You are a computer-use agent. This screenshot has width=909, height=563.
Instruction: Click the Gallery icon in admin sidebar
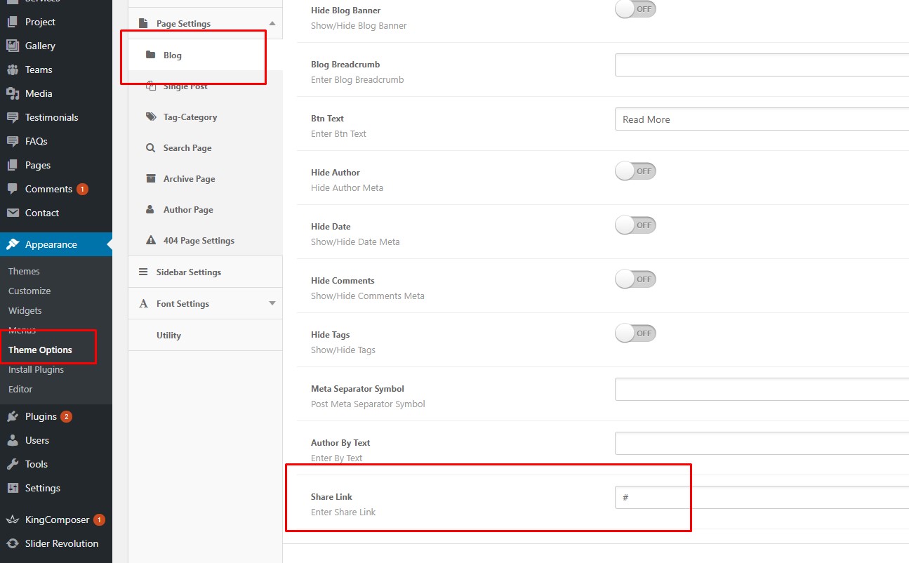pos(13,46)
